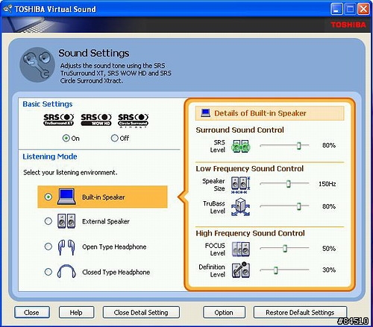
Task: Click the SRS WOW HD logo
Action: pos(96,120)
